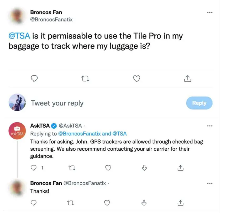Download or save the AskTSA reply

tap(144, 168)
